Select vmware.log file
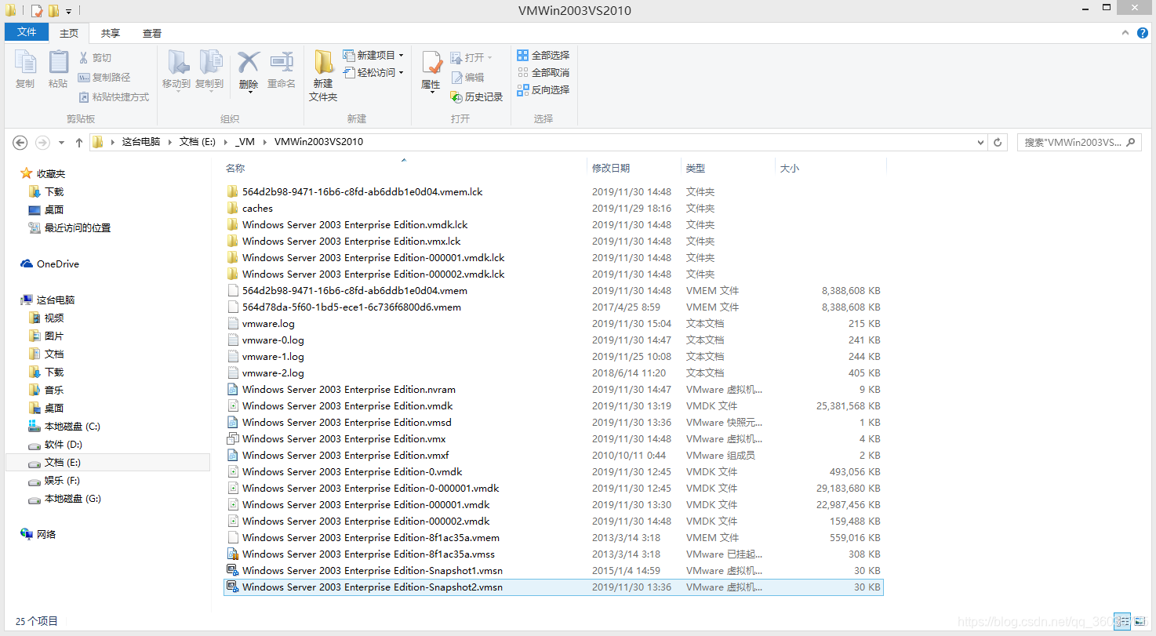The width and height of the screenshot is (1156, 636). pos(268,324)
